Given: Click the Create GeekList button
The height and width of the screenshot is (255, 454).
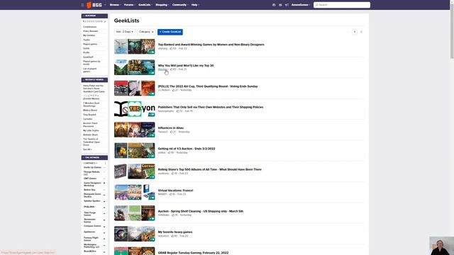Looking at the screenshot, I should [x=170, y=32].
